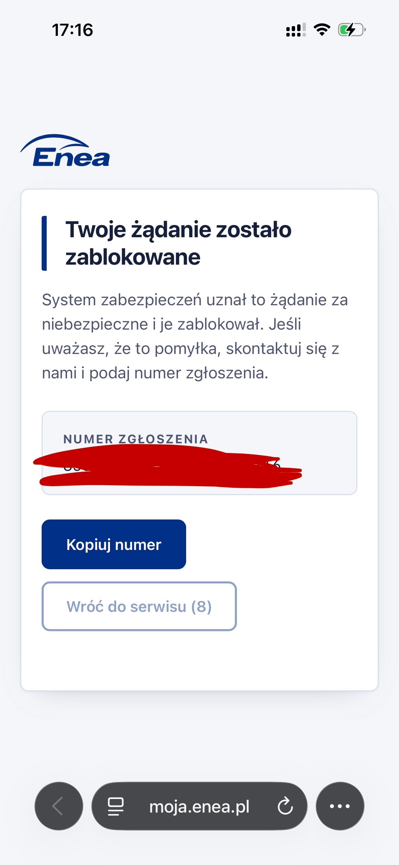
Task: Tap the cellular signal bars icon
Action: pyautogui.click(x=296, y=30)
